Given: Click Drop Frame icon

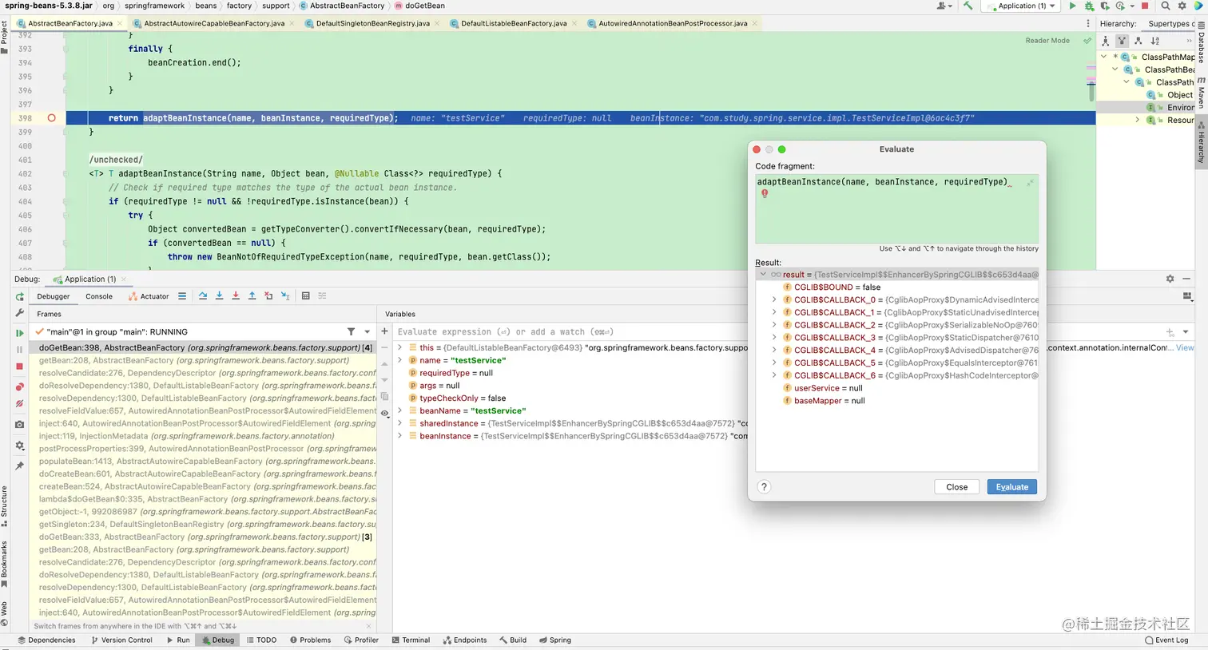Looking at the screenshot, I should point(268,296).
